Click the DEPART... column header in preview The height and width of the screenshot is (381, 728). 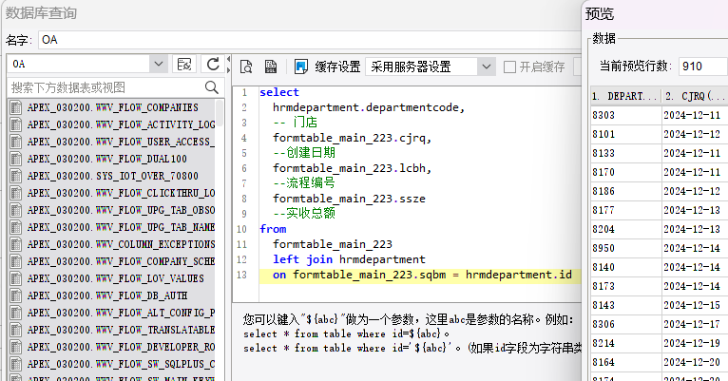coord(623,97)
